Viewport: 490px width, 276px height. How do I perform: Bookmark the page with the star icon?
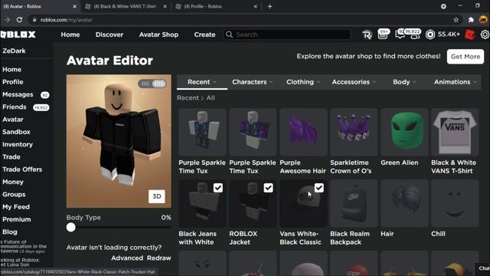click(x=456, y=20)
